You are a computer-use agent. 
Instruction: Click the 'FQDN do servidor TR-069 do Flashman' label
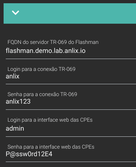pyautogui.click(x=53, y=42)
